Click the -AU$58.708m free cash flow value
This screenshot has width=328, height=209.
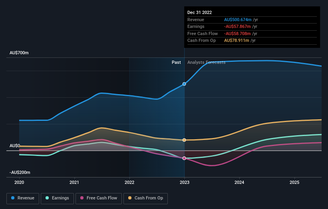tap(237, 34)
